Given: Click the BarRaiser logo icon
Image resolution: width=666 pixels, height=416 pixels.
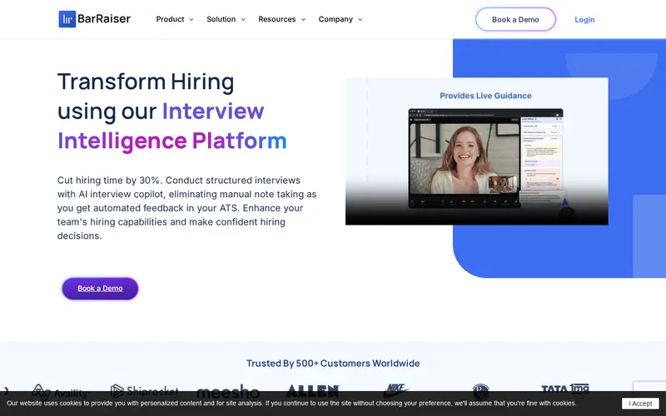Looking at the screenshot, I should (x=67, y=19).
